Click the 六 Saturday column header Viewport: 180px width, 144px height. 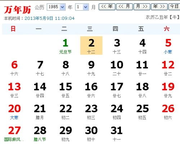click(x=167, y=29)
